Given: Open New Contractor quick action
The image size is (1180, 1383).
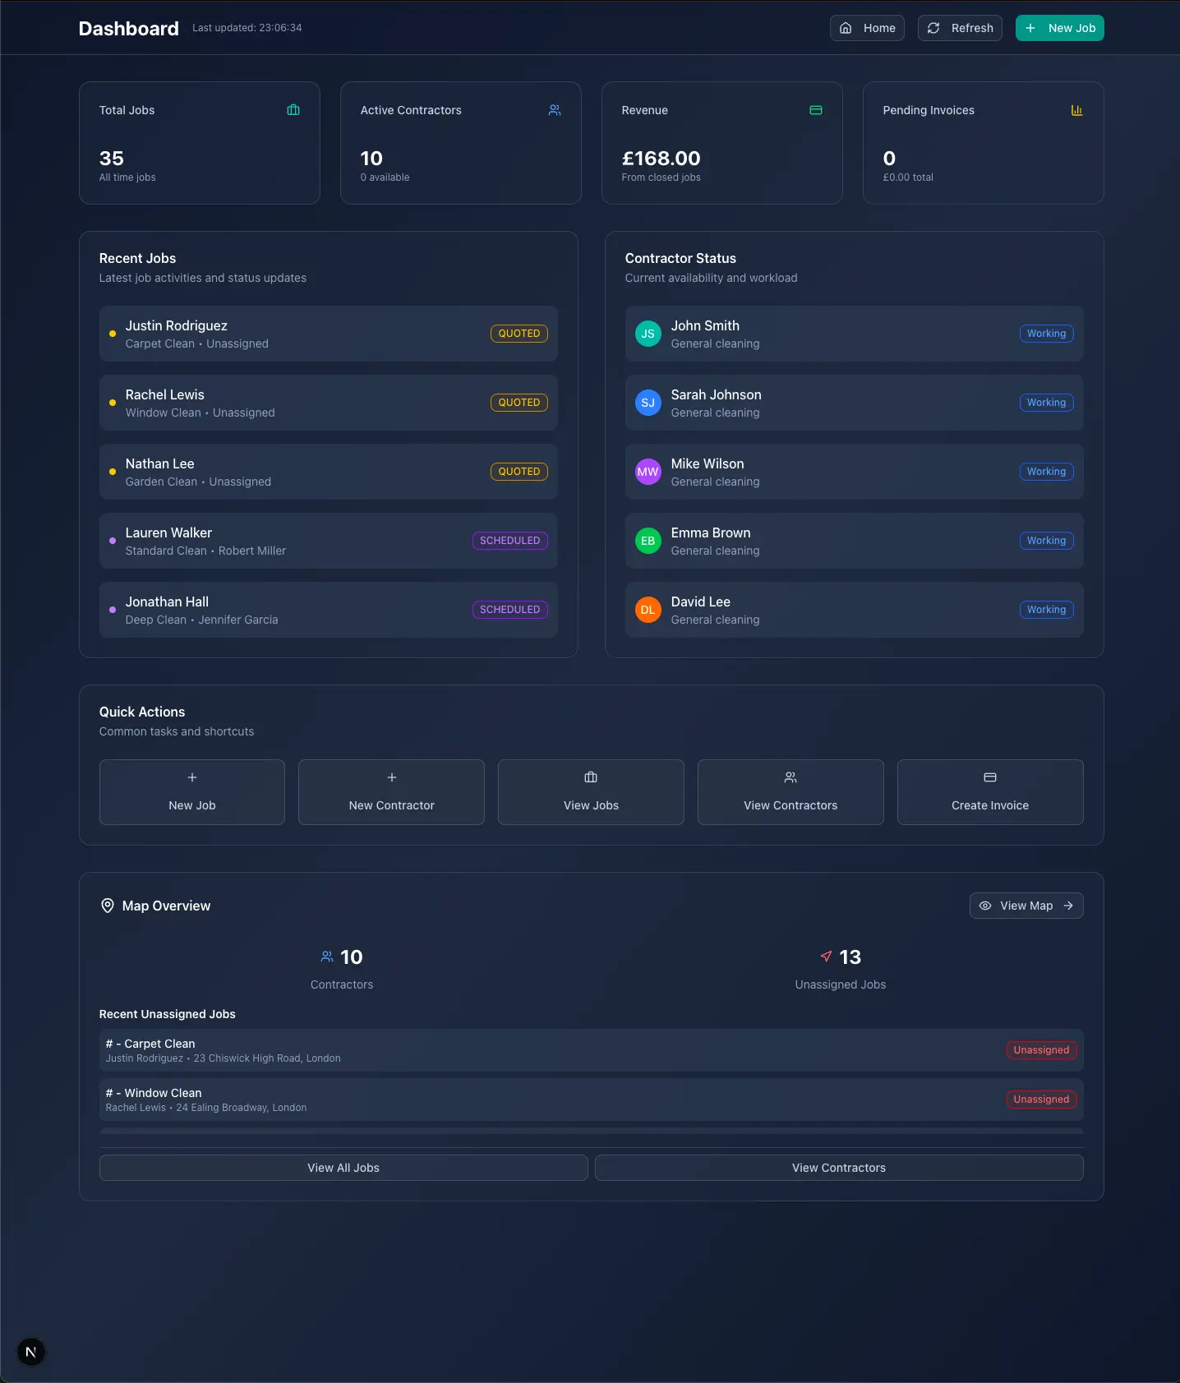Looking at the screenshot, I should click(391, 792).
